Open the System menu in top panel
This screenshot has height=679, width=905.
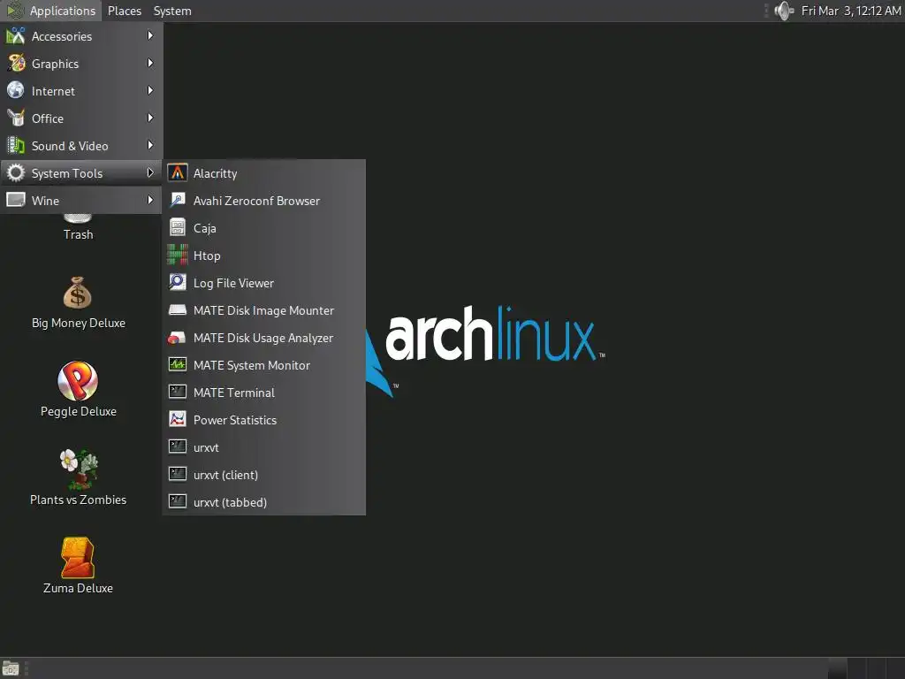pos(172,11)
